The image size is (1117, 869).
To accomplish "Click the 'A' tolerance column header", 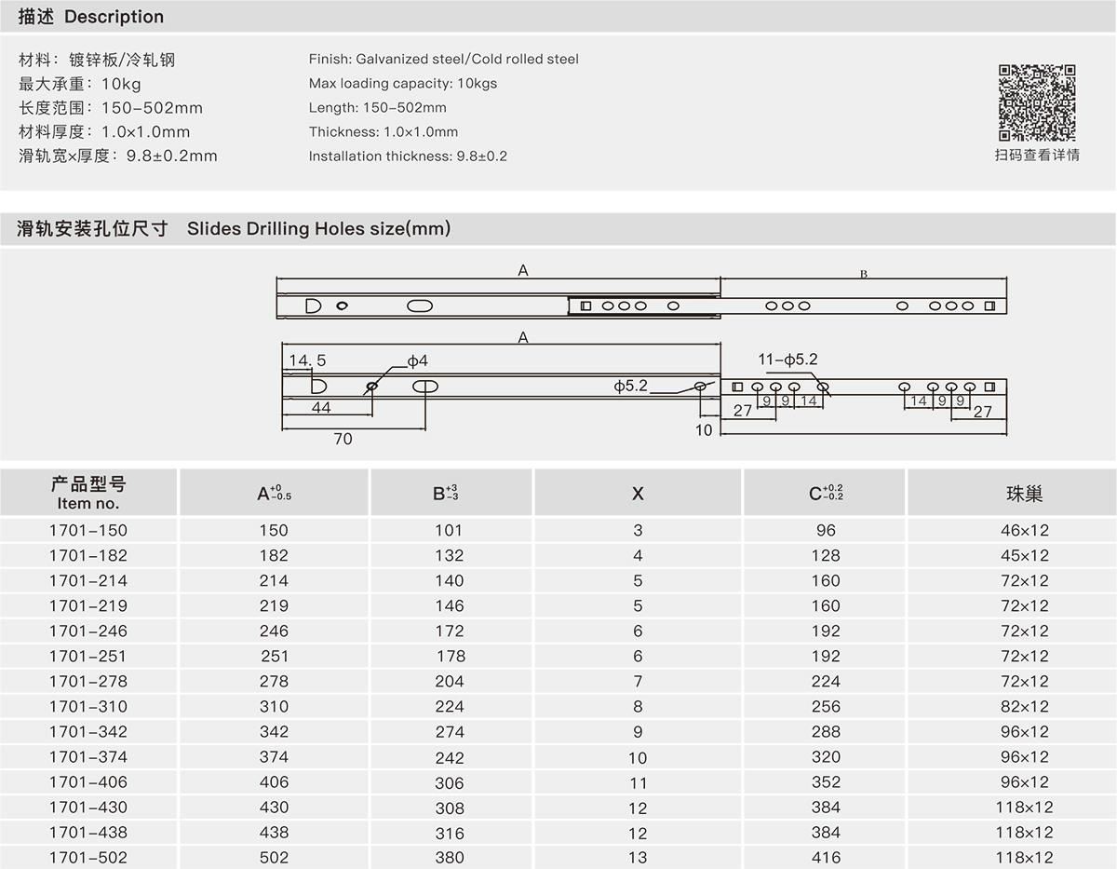I will click(275, 493).
